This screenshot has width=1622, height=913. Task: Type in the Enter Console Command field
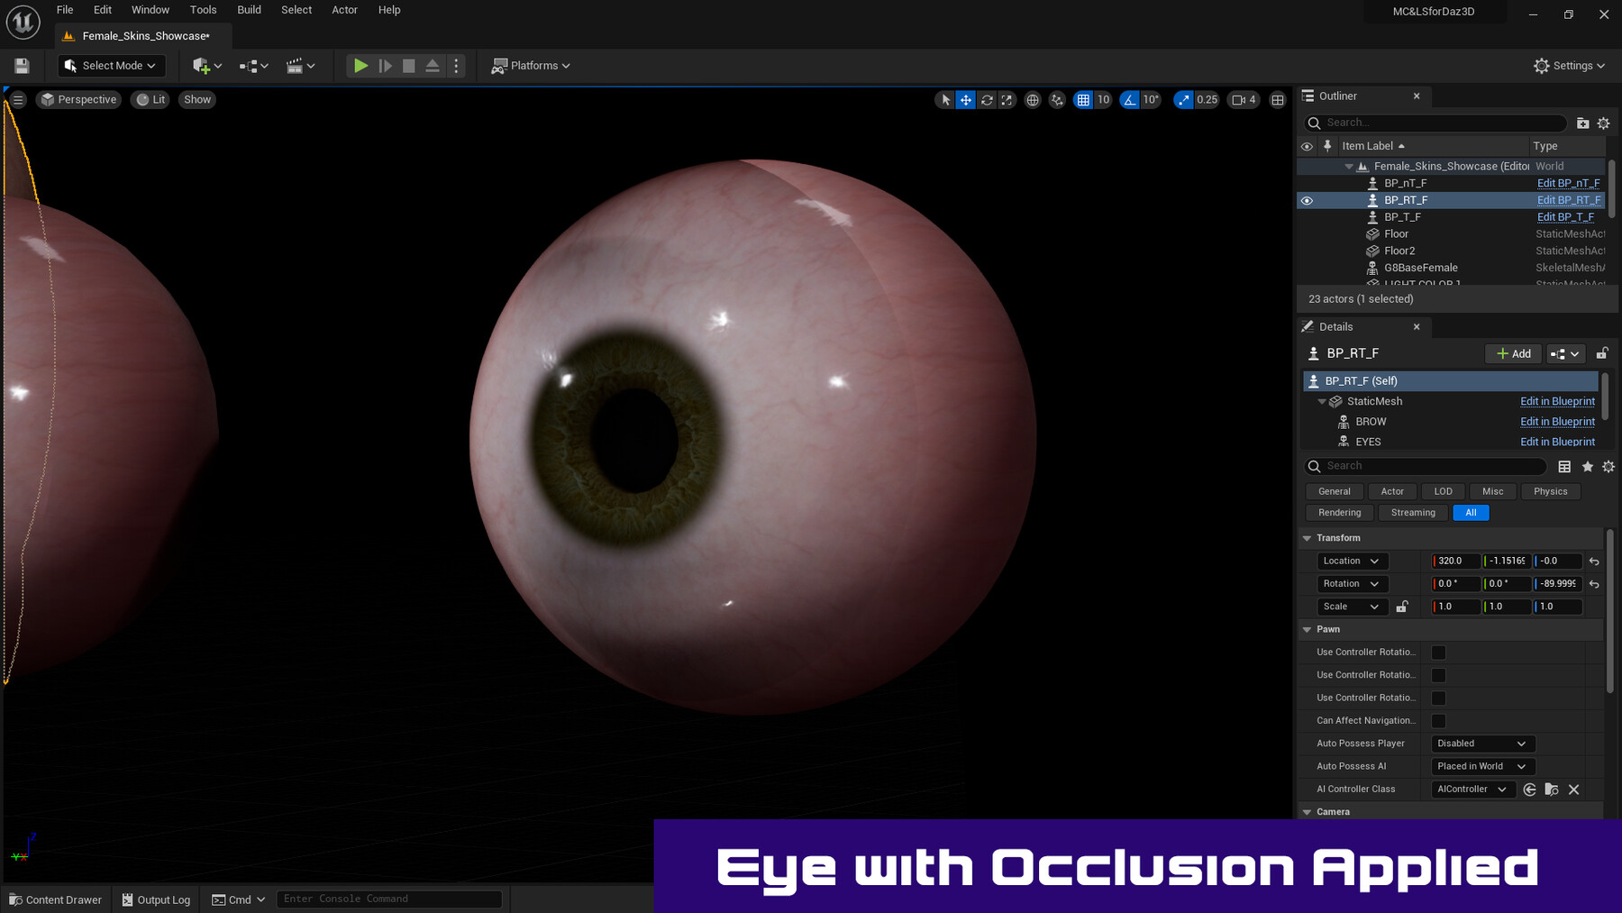[389, 898]
